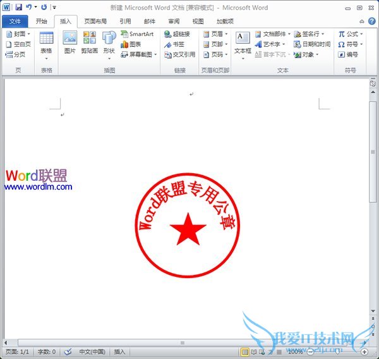Viewport: 379px width, 359px height.
Task: Open the Undo history dropdown arrow
Action: pos(36,7)
